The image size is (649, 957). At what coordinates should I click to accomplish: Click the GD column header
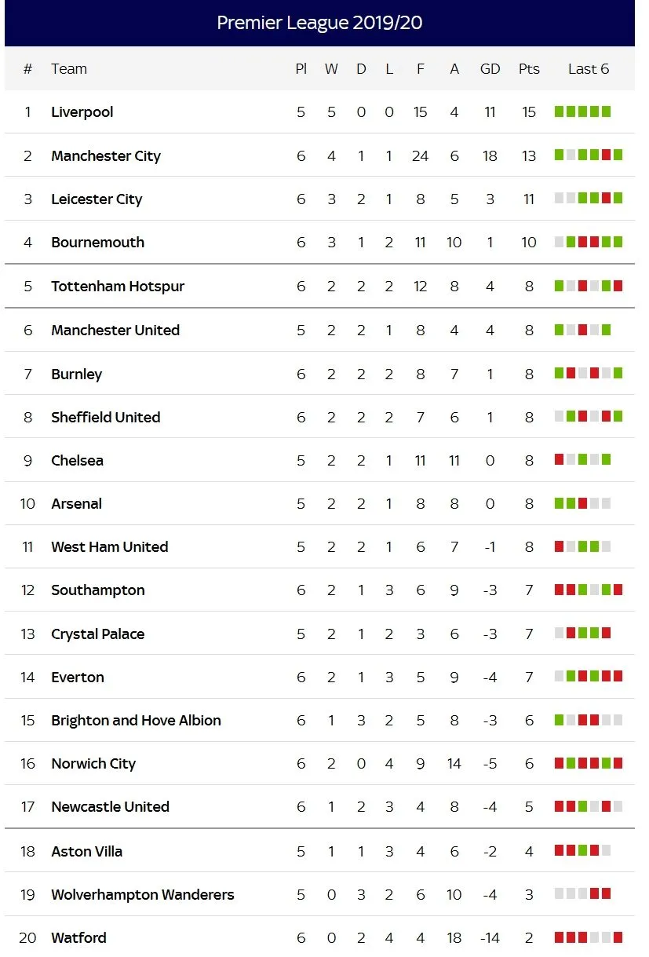point(490,69)
